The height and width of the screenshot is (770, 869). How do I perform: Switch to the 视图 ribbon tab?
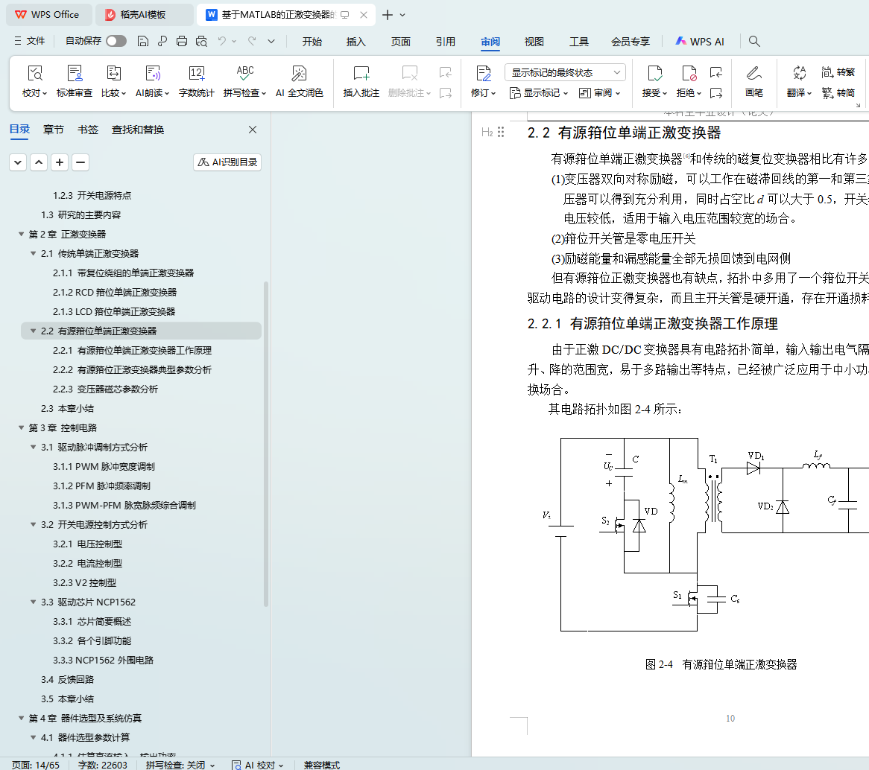[x=534, y=42]
